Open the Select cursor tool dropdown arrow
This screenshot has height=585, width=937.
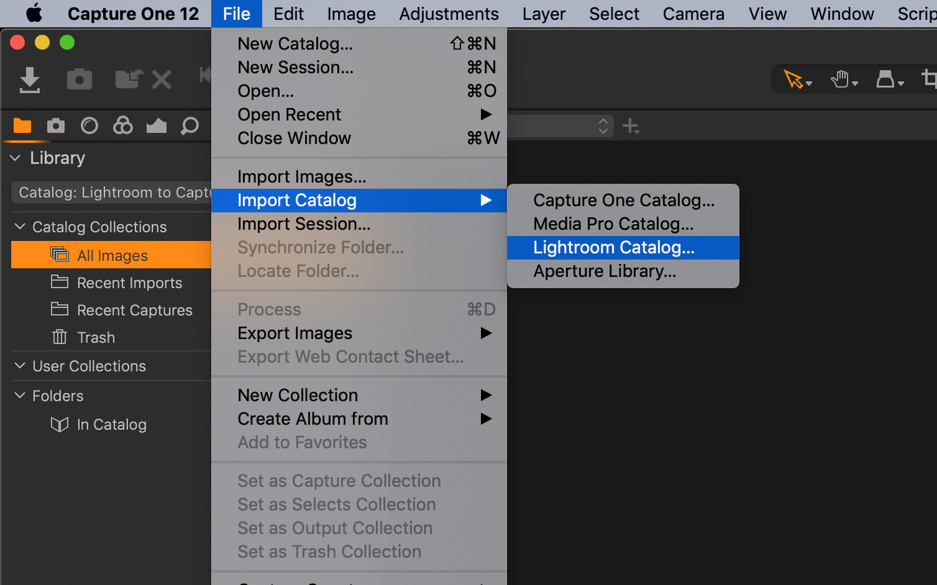coord(809,84)
